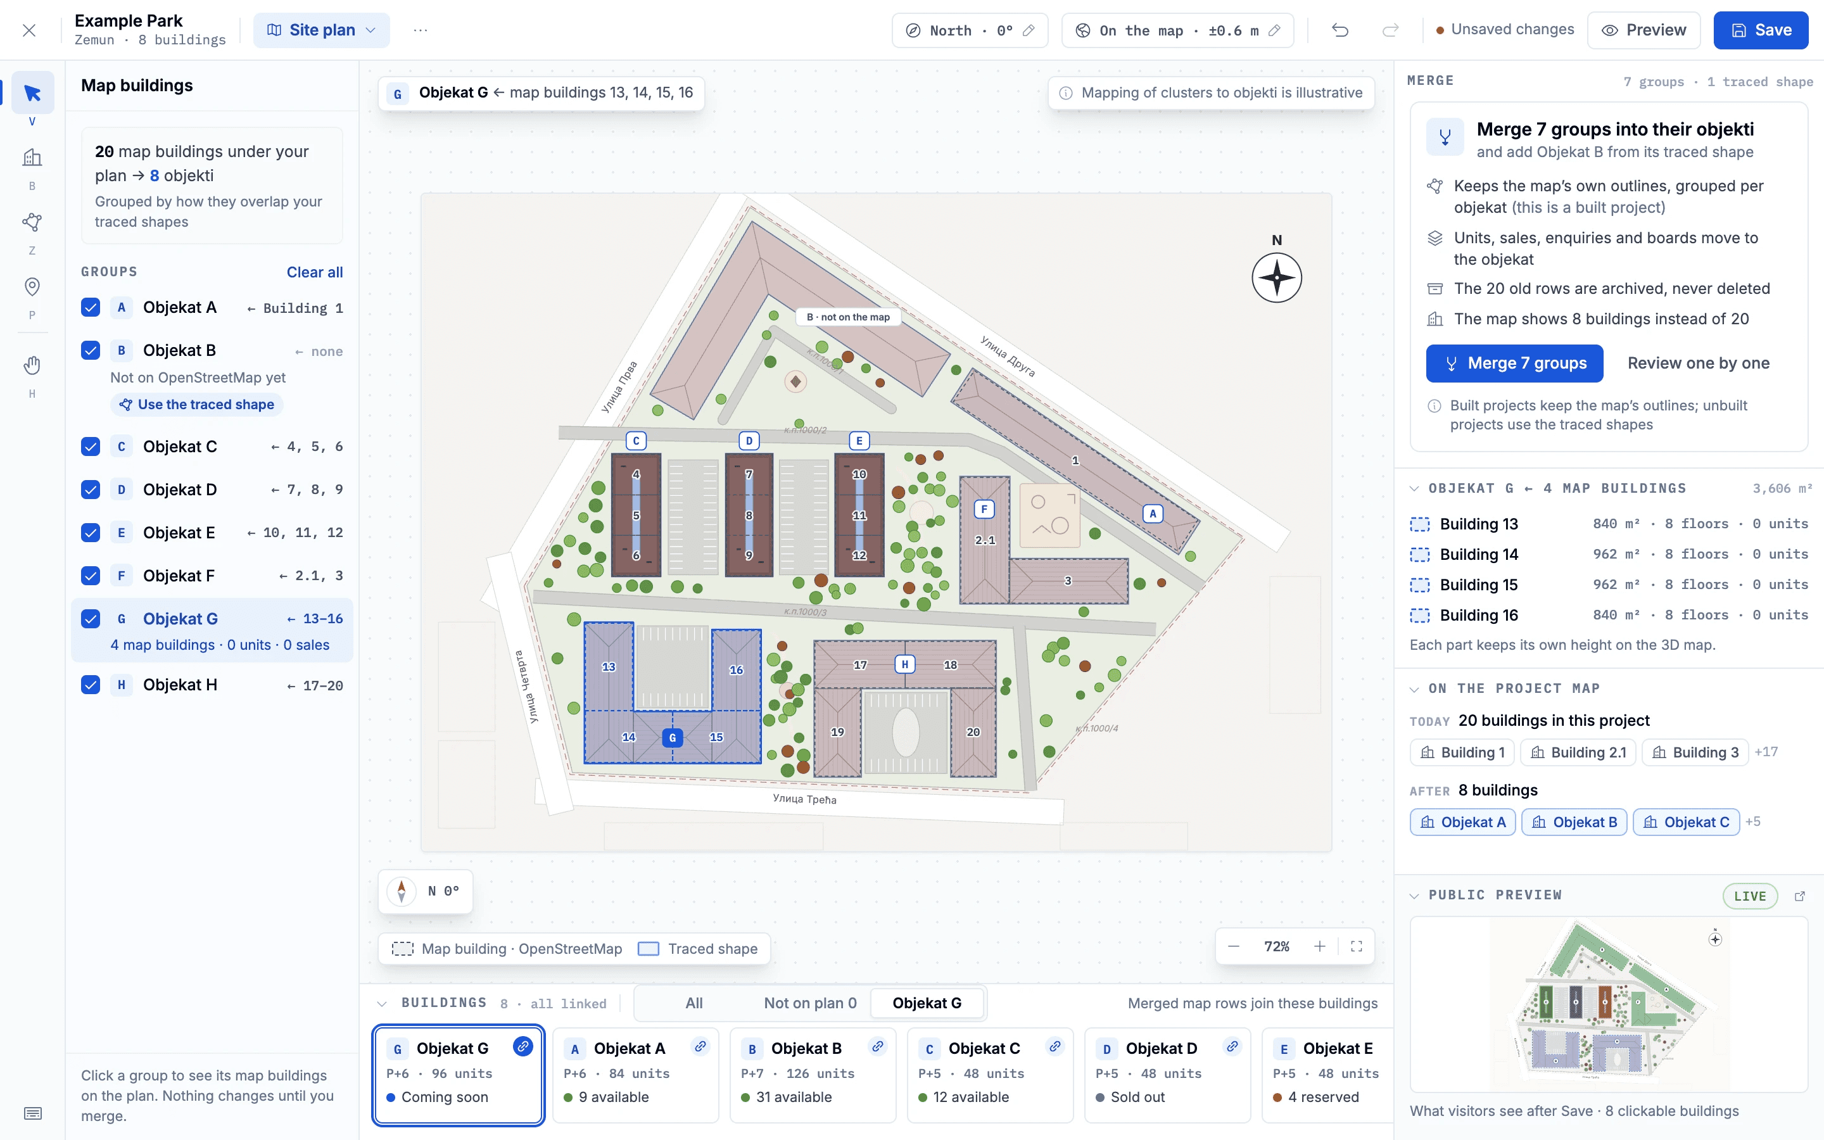This screenshot has width=1824, height=1140.
Task: Expand the +17 more buildings chip
Action: 1766,752
